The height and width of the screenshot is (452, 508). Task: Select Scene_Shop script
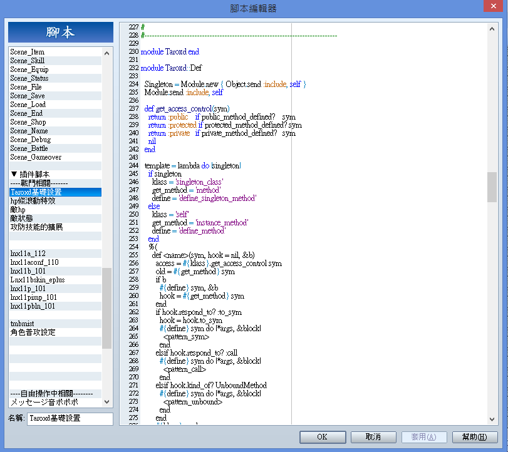pyautogui.click(x=55, y=122)
